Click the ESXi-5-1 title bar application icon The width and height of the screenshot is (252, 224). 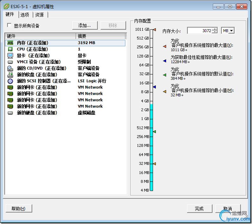(6, 6)
